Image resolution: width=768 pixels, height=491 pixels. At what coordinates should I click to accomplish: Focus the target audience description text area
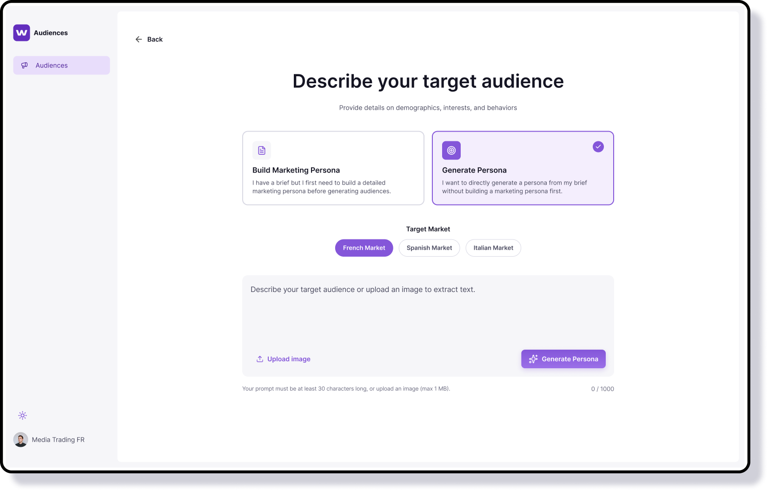(428, 312)
